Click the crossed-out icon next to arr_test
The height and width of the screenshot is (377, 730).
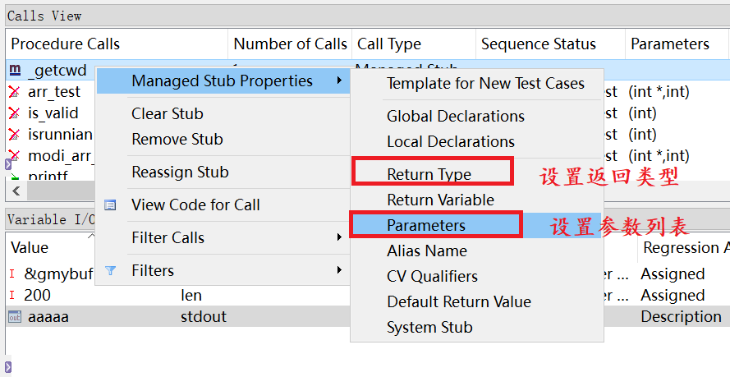(14, 92)
